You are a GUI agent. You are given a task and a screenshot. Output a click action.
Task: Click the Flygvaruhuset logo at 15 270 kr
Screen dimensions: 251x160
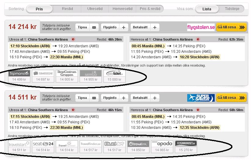(186, 144)
